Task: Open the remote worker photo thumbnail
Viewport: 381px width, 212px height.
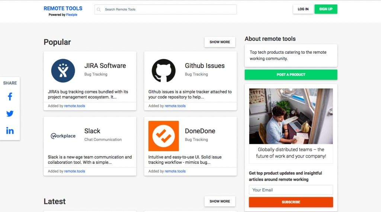Action: click(291, 116)
